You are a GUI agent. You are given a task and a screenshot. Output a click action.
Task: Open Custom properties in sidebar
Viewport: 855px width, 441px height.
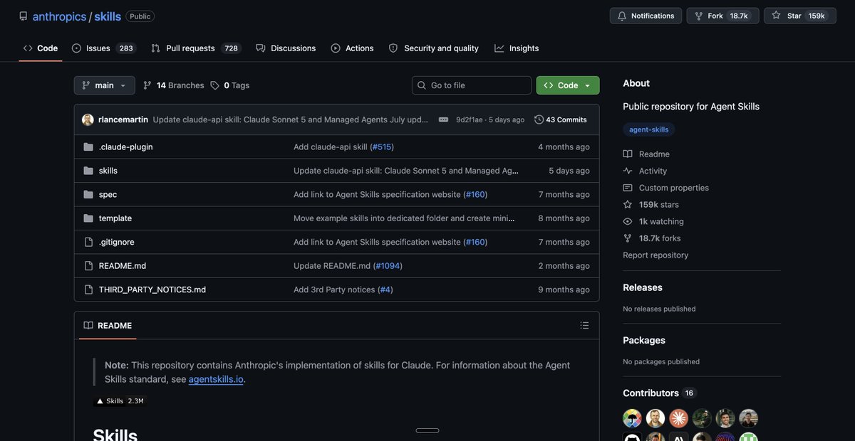[x=666, y=188]
